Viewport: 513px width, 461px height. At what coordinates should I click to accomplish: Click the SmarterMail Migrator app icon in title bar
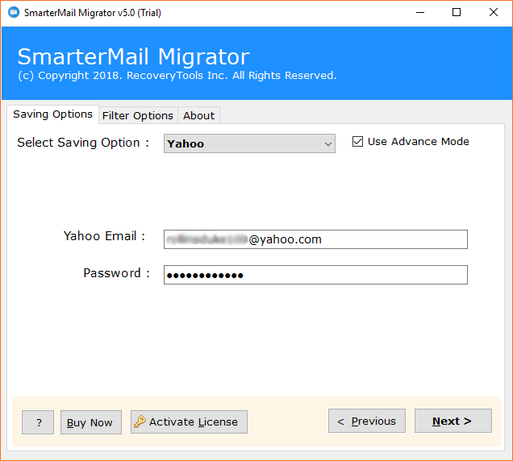(14, 12)
